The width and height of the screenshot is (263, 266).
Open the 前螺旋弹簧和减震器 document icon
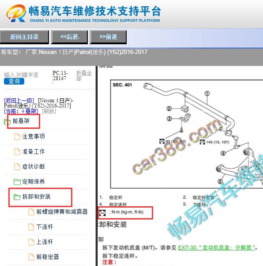click(x=31, y=212)
